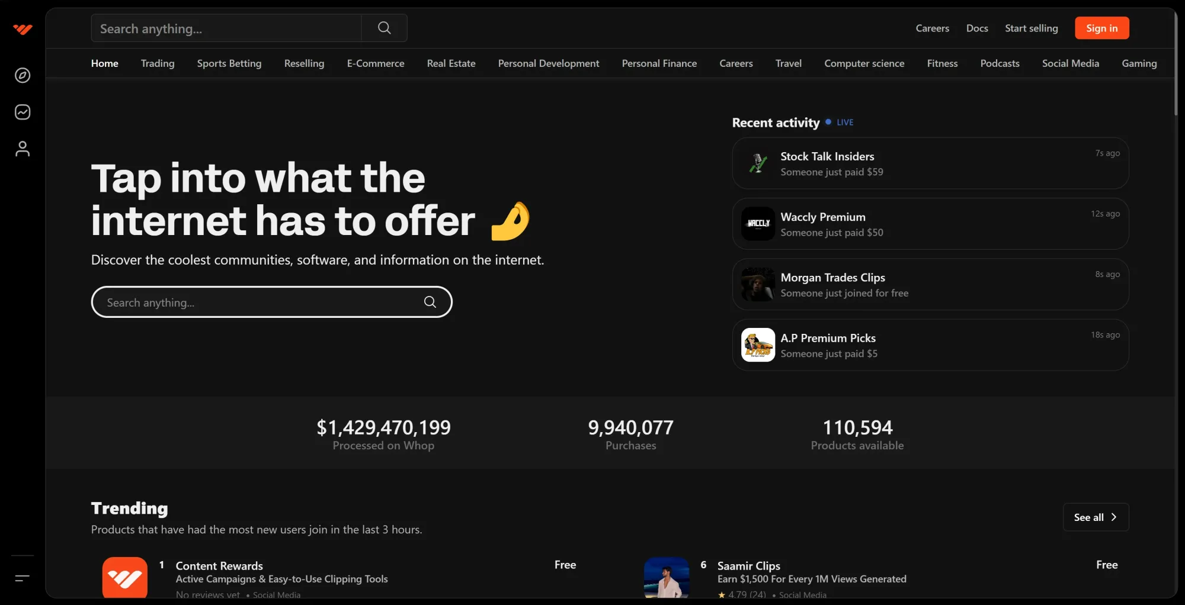Open the Morgan Trades Clips title

[x=833, y=278]
